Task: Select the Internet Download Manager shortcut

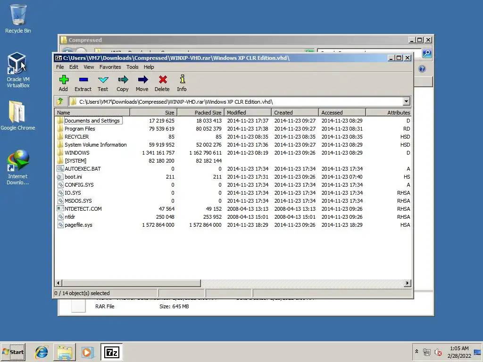Action: [18, 167]
